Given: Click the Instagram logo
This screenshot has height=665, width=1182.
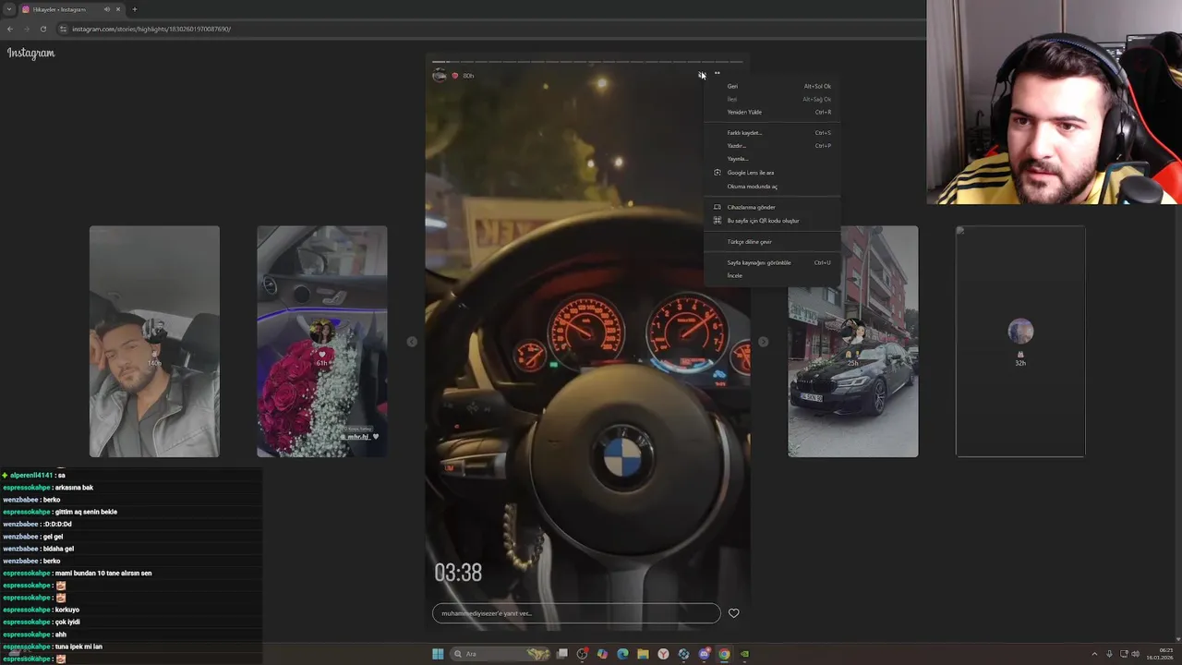Looking at the screenshot, I should tap(30, 53).
